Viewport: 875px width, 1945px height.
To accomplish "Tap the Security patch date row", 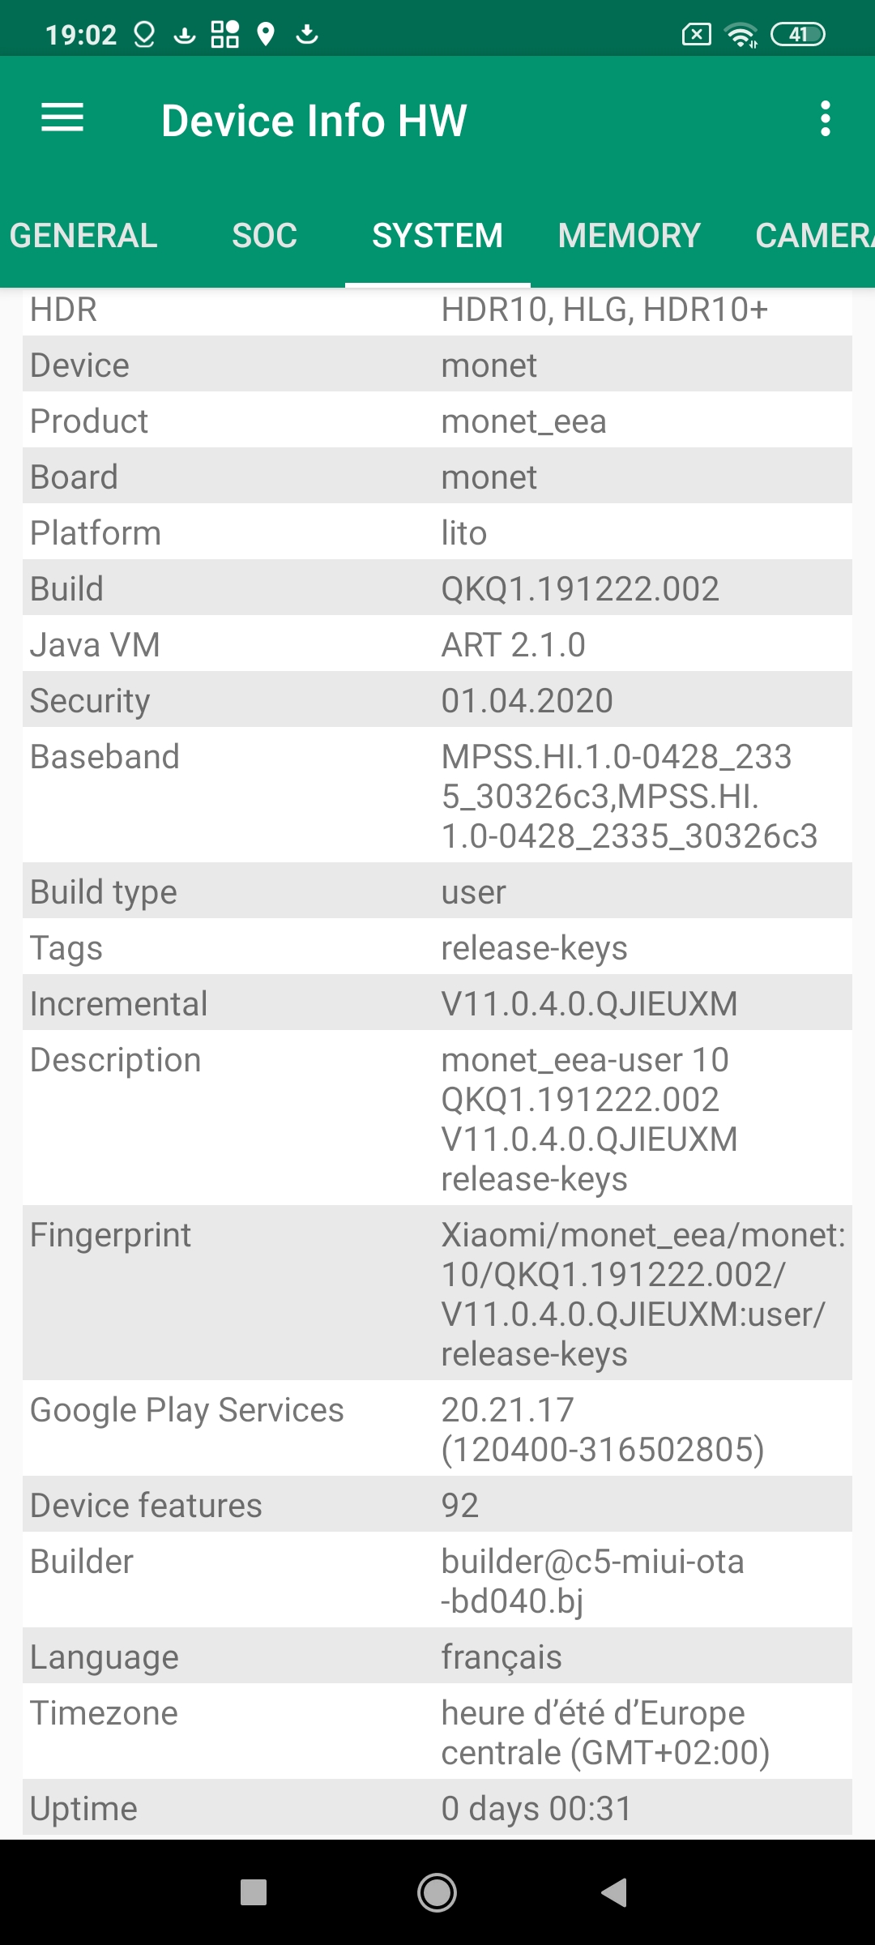I will tap(437, 700).
